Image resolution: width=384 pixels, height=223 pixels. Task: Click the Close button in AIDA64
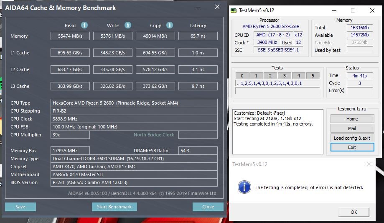click(208, 207)
